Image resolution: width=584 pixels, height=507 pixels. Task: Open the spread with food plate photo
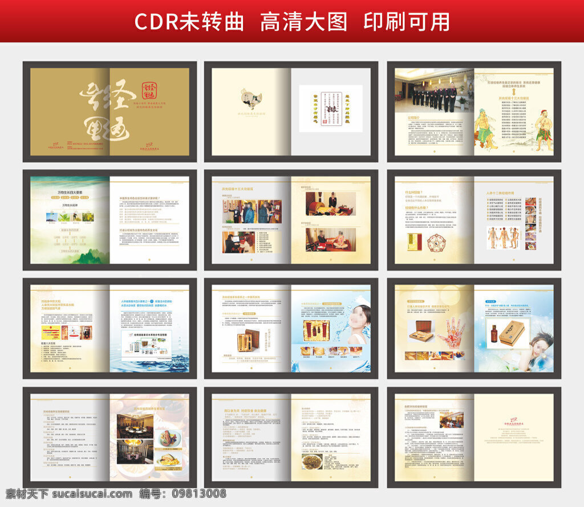click(x=291, y=438)
